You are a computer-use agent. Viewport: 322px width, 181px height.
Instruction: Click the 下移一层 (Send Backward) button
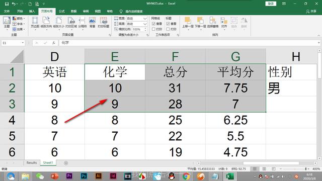point(200,23)
